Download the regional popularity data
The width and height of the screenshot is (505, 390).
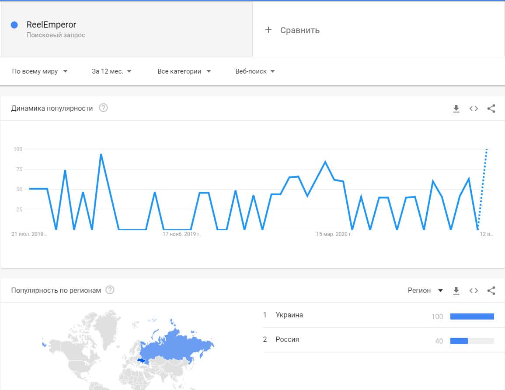pos(456,291)
